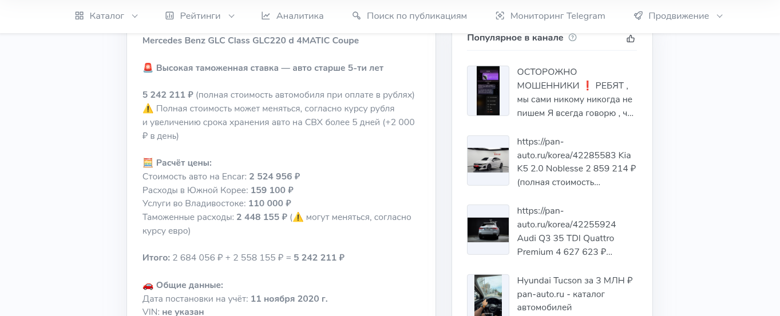Expand the Рейтинги dropdown chevron
The width and height of the screenshot is (780, 316).
231,16
